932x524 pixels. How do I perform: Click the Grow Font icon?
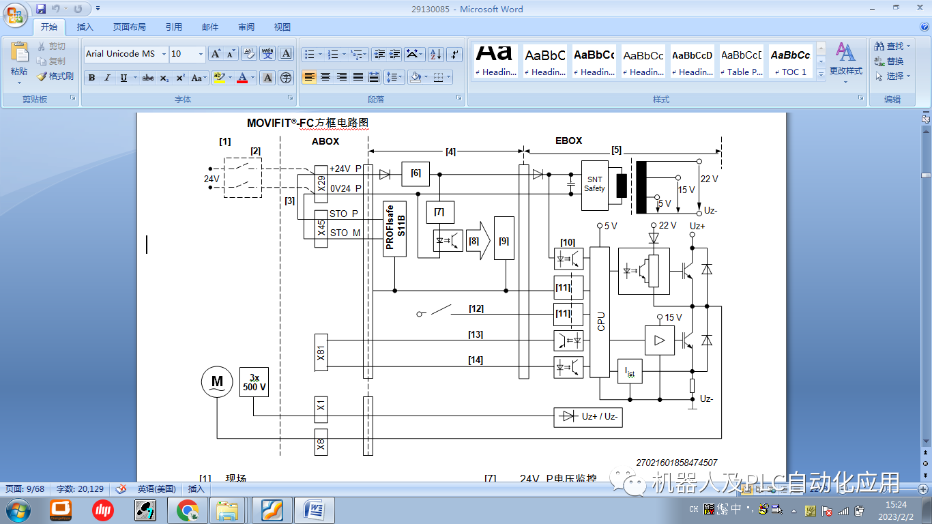click(x=216, y=53)
